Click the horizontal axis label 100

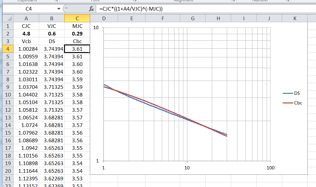tap(271, 168)
